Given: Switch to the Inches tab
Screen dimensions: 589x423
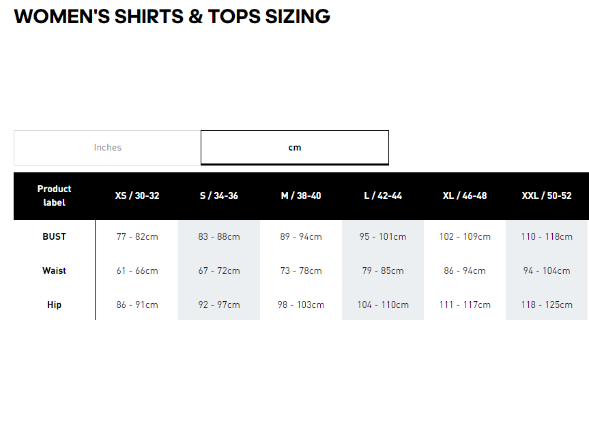Looking at the screenshot, I should [107, 148].
